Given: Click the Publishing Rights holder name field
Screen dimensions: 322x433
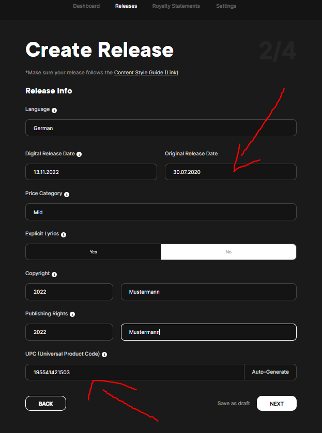Looking at the screenshot, I should click(x=209, y=332).
